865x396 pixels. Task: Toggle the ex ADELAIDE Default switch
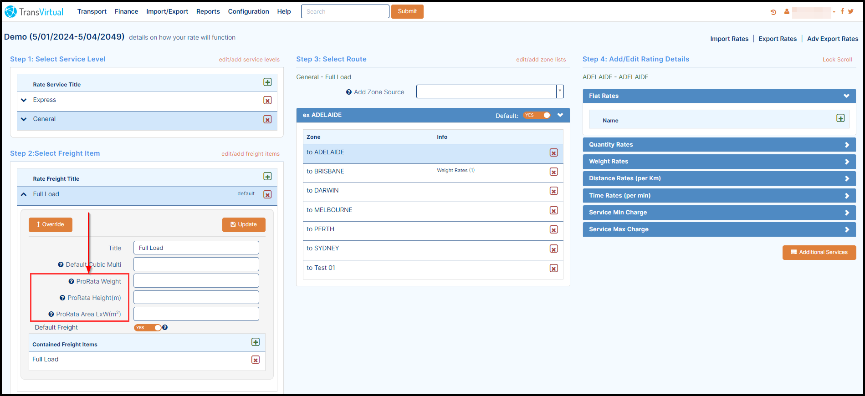click(537, 115)
